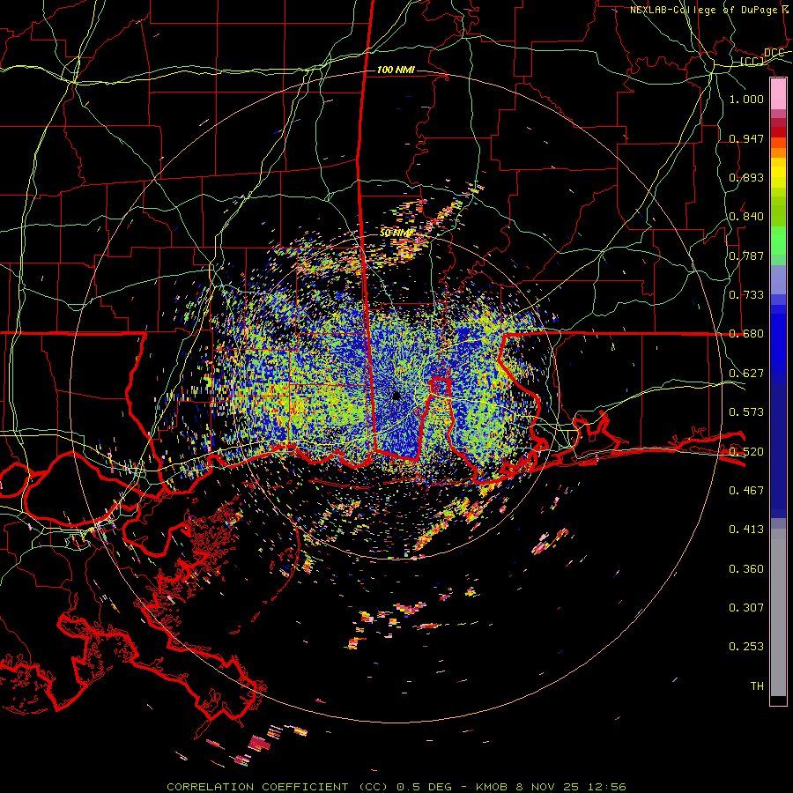The image size is (793, 793).
Task: Select the 0.467 scale value
Action: (746, 491)
